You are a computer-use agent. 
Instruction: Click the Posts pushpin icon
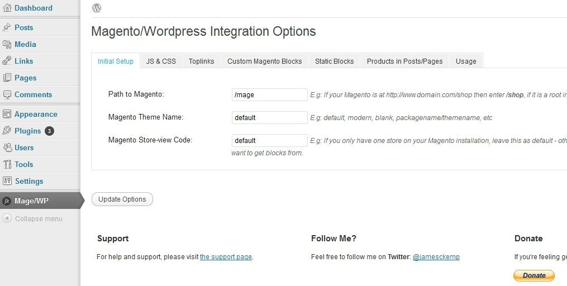coord(7,27)
